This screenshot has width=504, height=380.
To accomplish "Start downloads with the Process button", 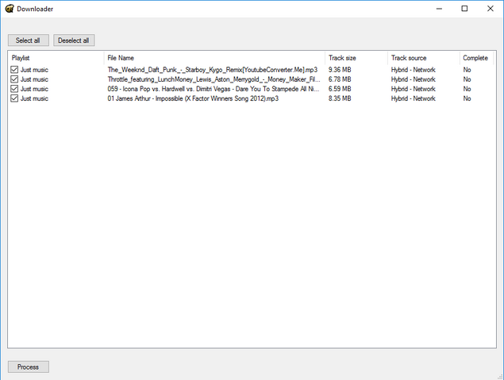I will pyautogui.click(x=29, y=367).
